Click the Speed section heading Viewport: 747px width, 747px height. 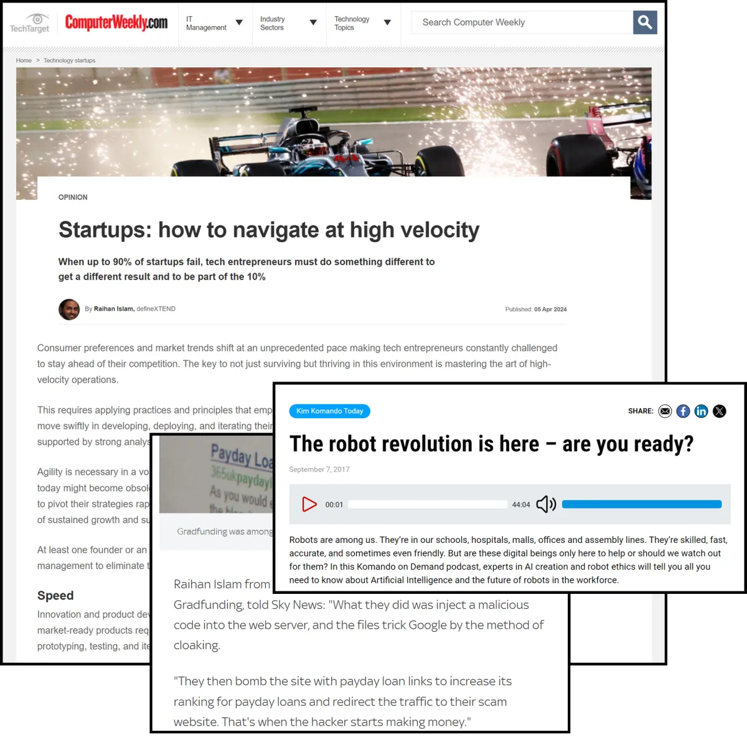click(55, 595)
